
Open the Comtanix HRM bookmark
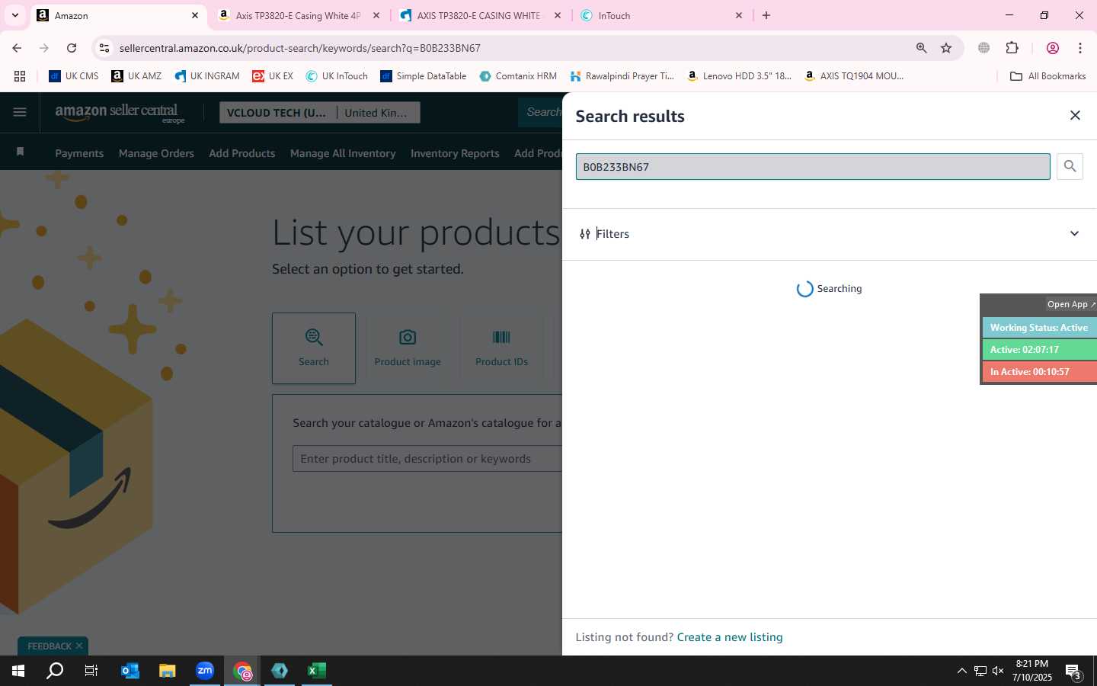(518, 76)
